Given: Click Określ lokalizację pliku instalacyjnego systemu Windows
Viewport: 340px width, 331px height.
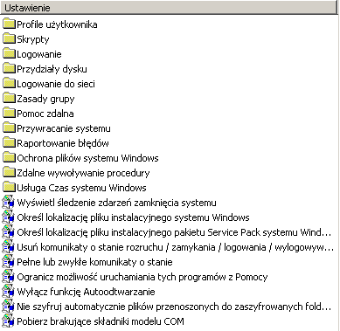Looking at the screenshot, I should (133, 217).
